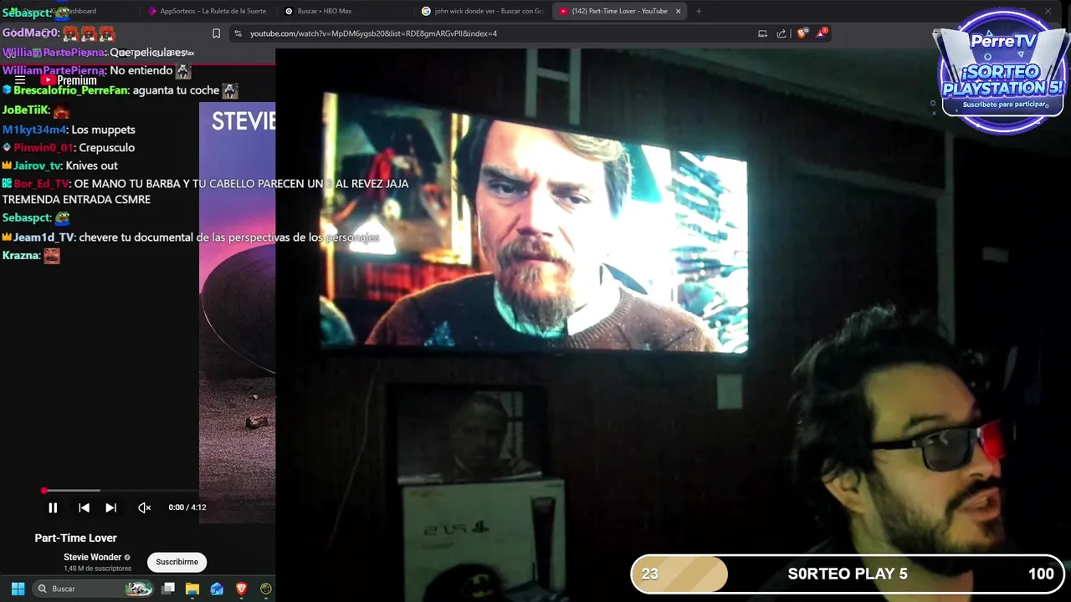Open Outlook from the taskbar
Image resolution: width=1071 pixels, height=602 pixels.
click(x=217, y=589)
